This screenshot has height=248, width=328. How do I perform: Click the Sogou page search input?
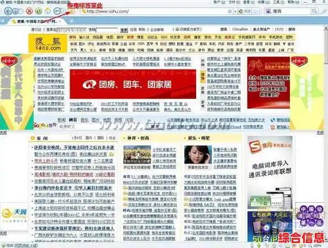point(102,126)
